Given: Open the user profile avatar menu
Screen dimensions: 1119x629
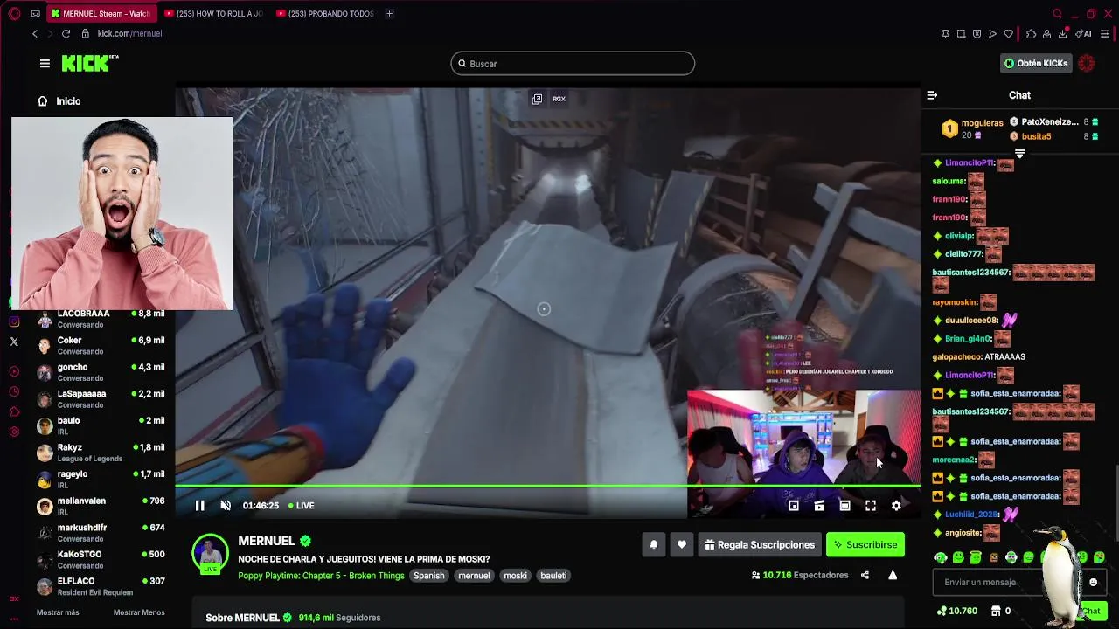Looking at the screenshot, I should (x=1087, y=63).
